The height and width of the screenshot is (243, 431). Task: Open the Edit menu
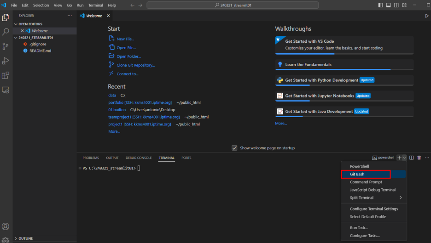(x=25, y=5)
